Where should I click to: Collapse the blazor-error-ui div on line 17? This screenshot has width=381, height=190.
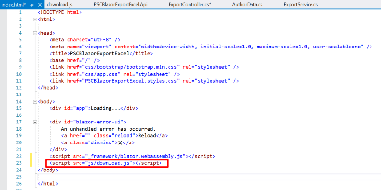pyautogui.click(x=35, y=122)
